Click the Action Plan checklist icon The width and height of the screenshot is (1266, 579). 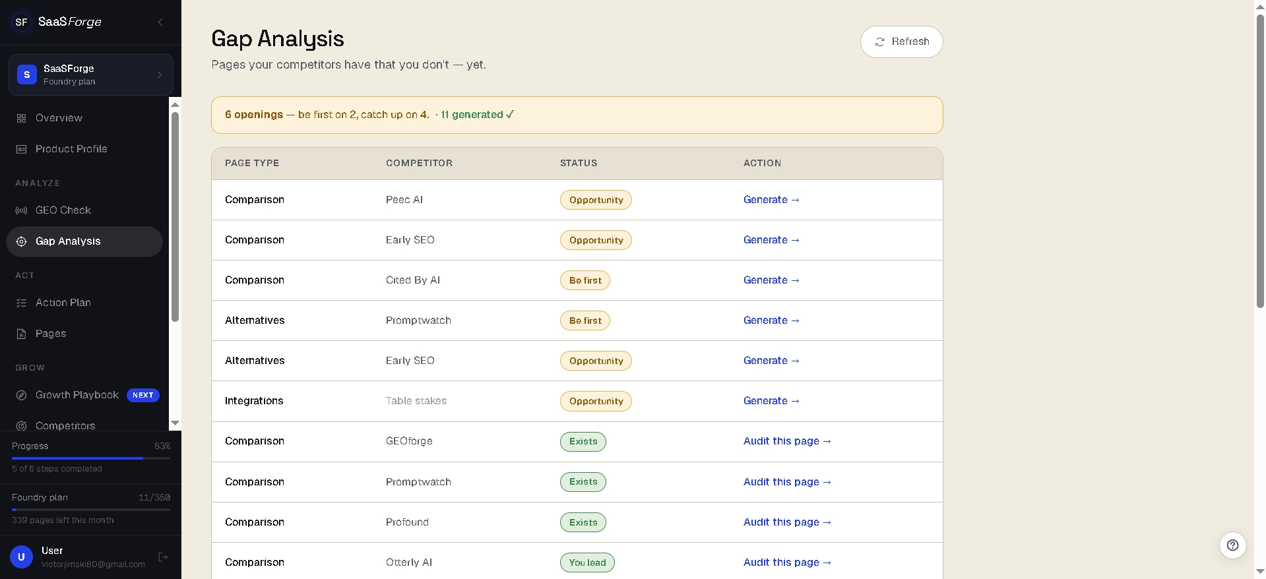point(21,303)
